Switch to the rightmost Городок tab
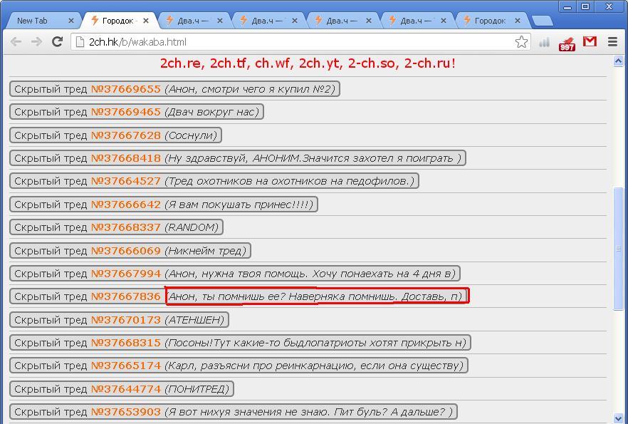This screenshot has width=628, height=424. tap(492, 21)
